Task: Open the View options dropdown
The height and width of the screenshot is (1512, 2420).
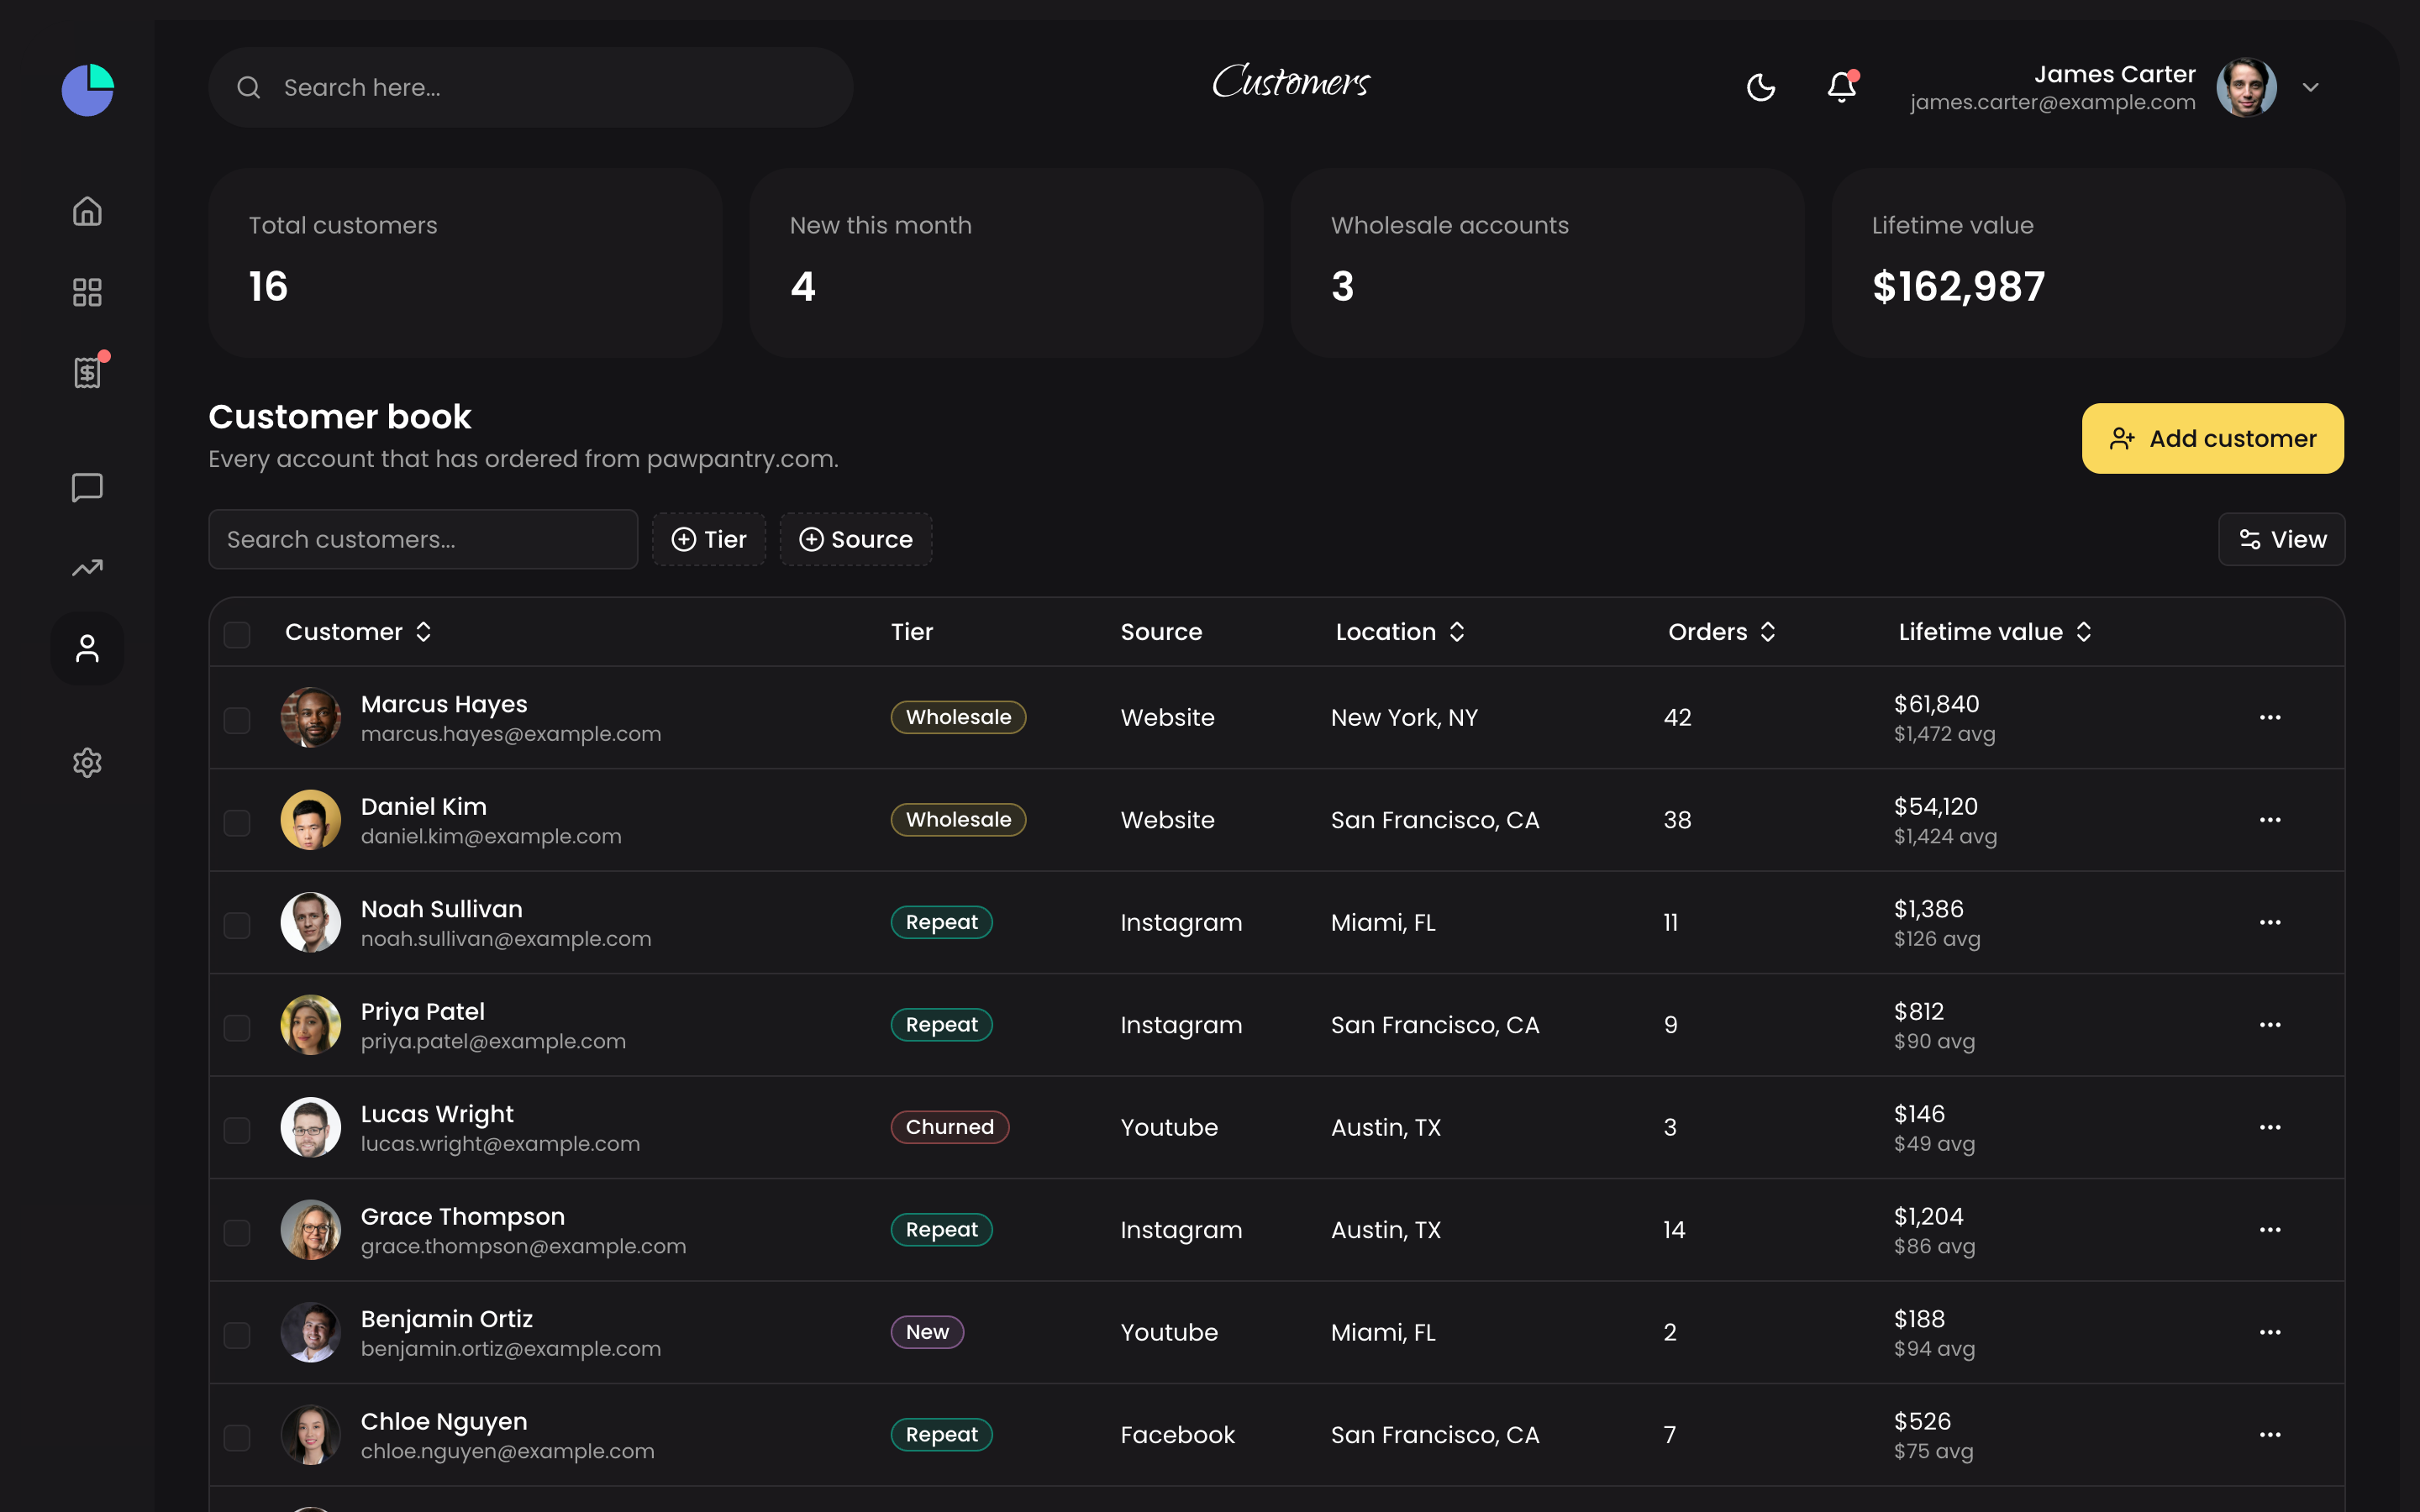Action: [x=2281, y=539]
